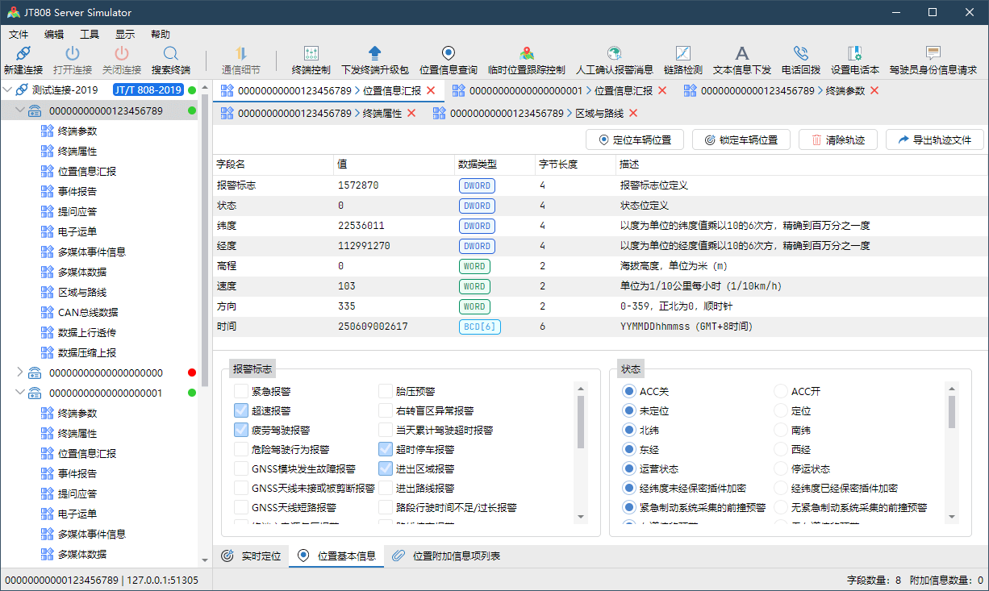This screenshot has height=591, width=989.
Task: Collapse the 测试连接-2019 tree node
Action: point(7,89)
